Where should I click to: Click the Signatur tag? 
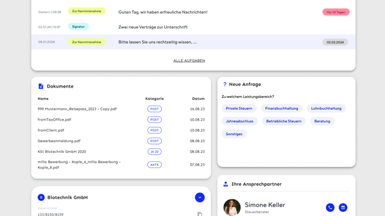(x=78, y=26)
